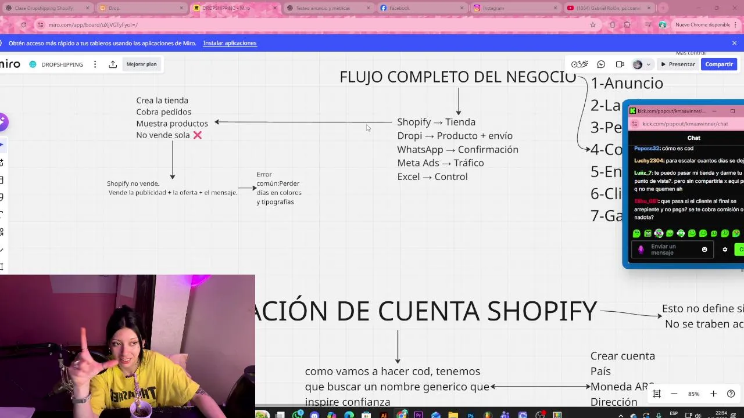
Task: Click Pepess32 username in chat
Action: point(647,149)
